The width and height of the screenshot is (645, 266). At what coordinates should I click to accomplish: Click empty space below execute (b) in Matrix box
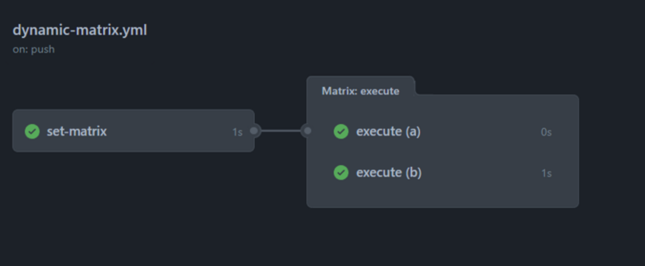(x=442, y=196)
